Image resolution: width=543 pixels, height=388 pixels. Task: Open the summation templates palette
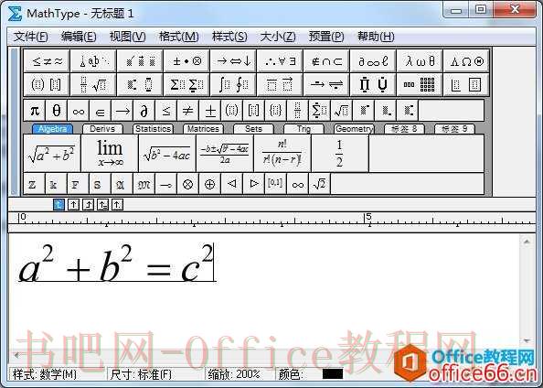click(186, 84)
